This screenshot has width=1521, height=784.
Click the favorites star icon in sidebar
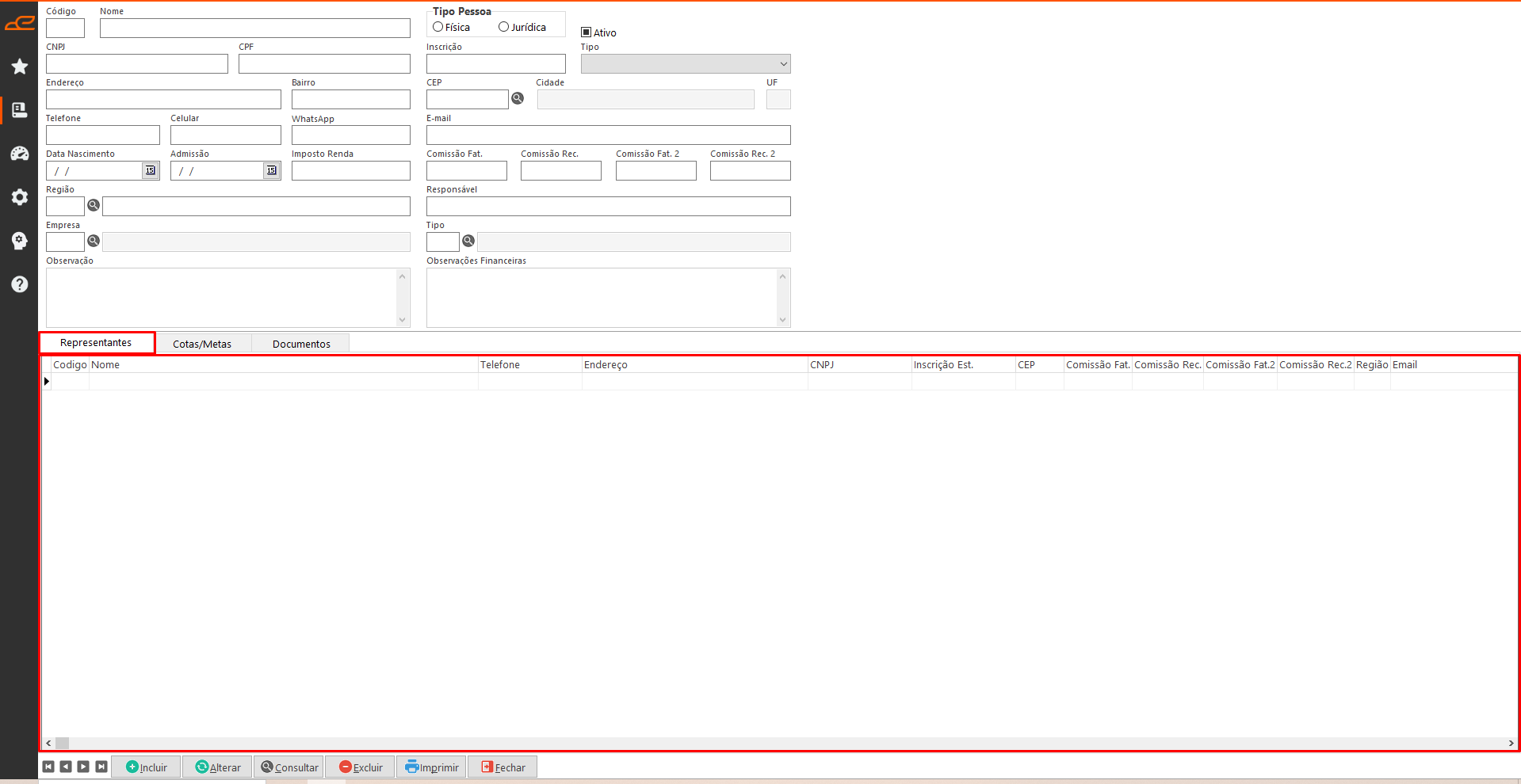pos(20,67)
